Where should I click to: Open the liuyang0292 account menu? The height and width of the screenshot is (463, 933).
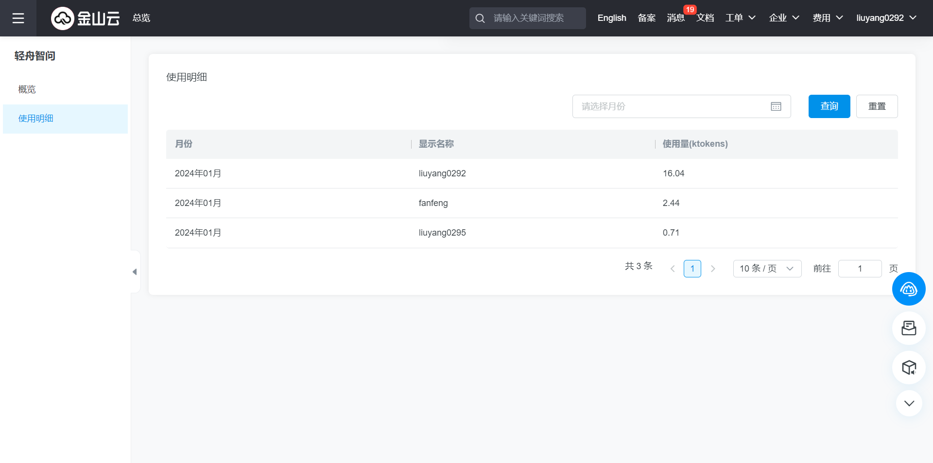[x=886, y=18]
